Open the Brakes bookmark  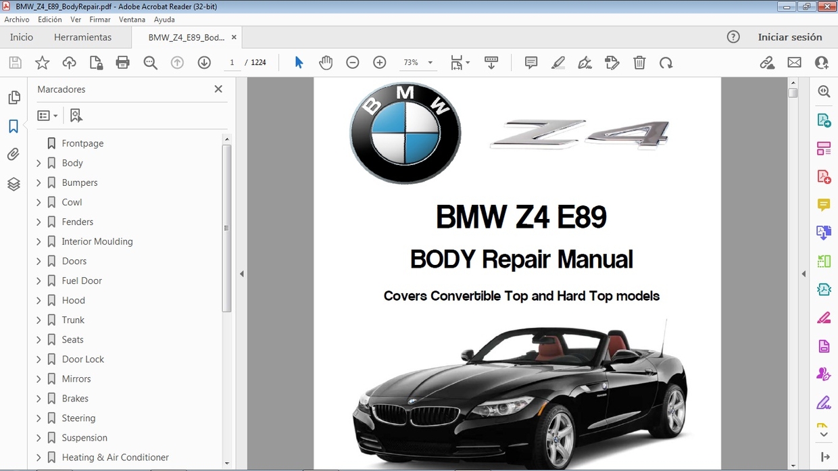point(39,398)
